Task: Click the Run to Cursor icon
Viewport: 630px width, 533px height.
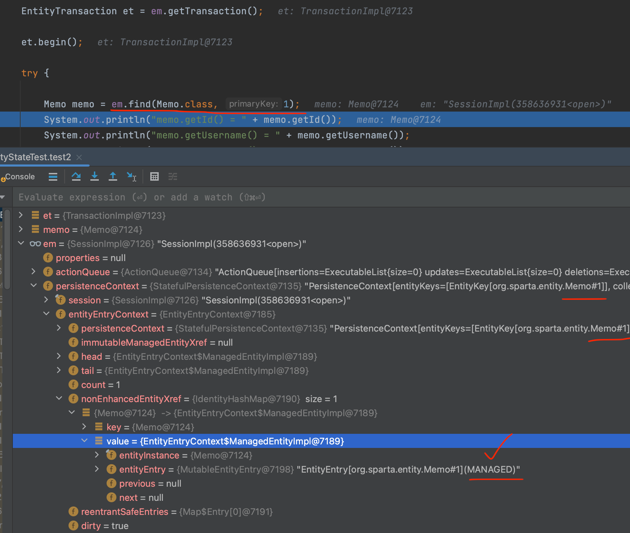Action: 131,177
